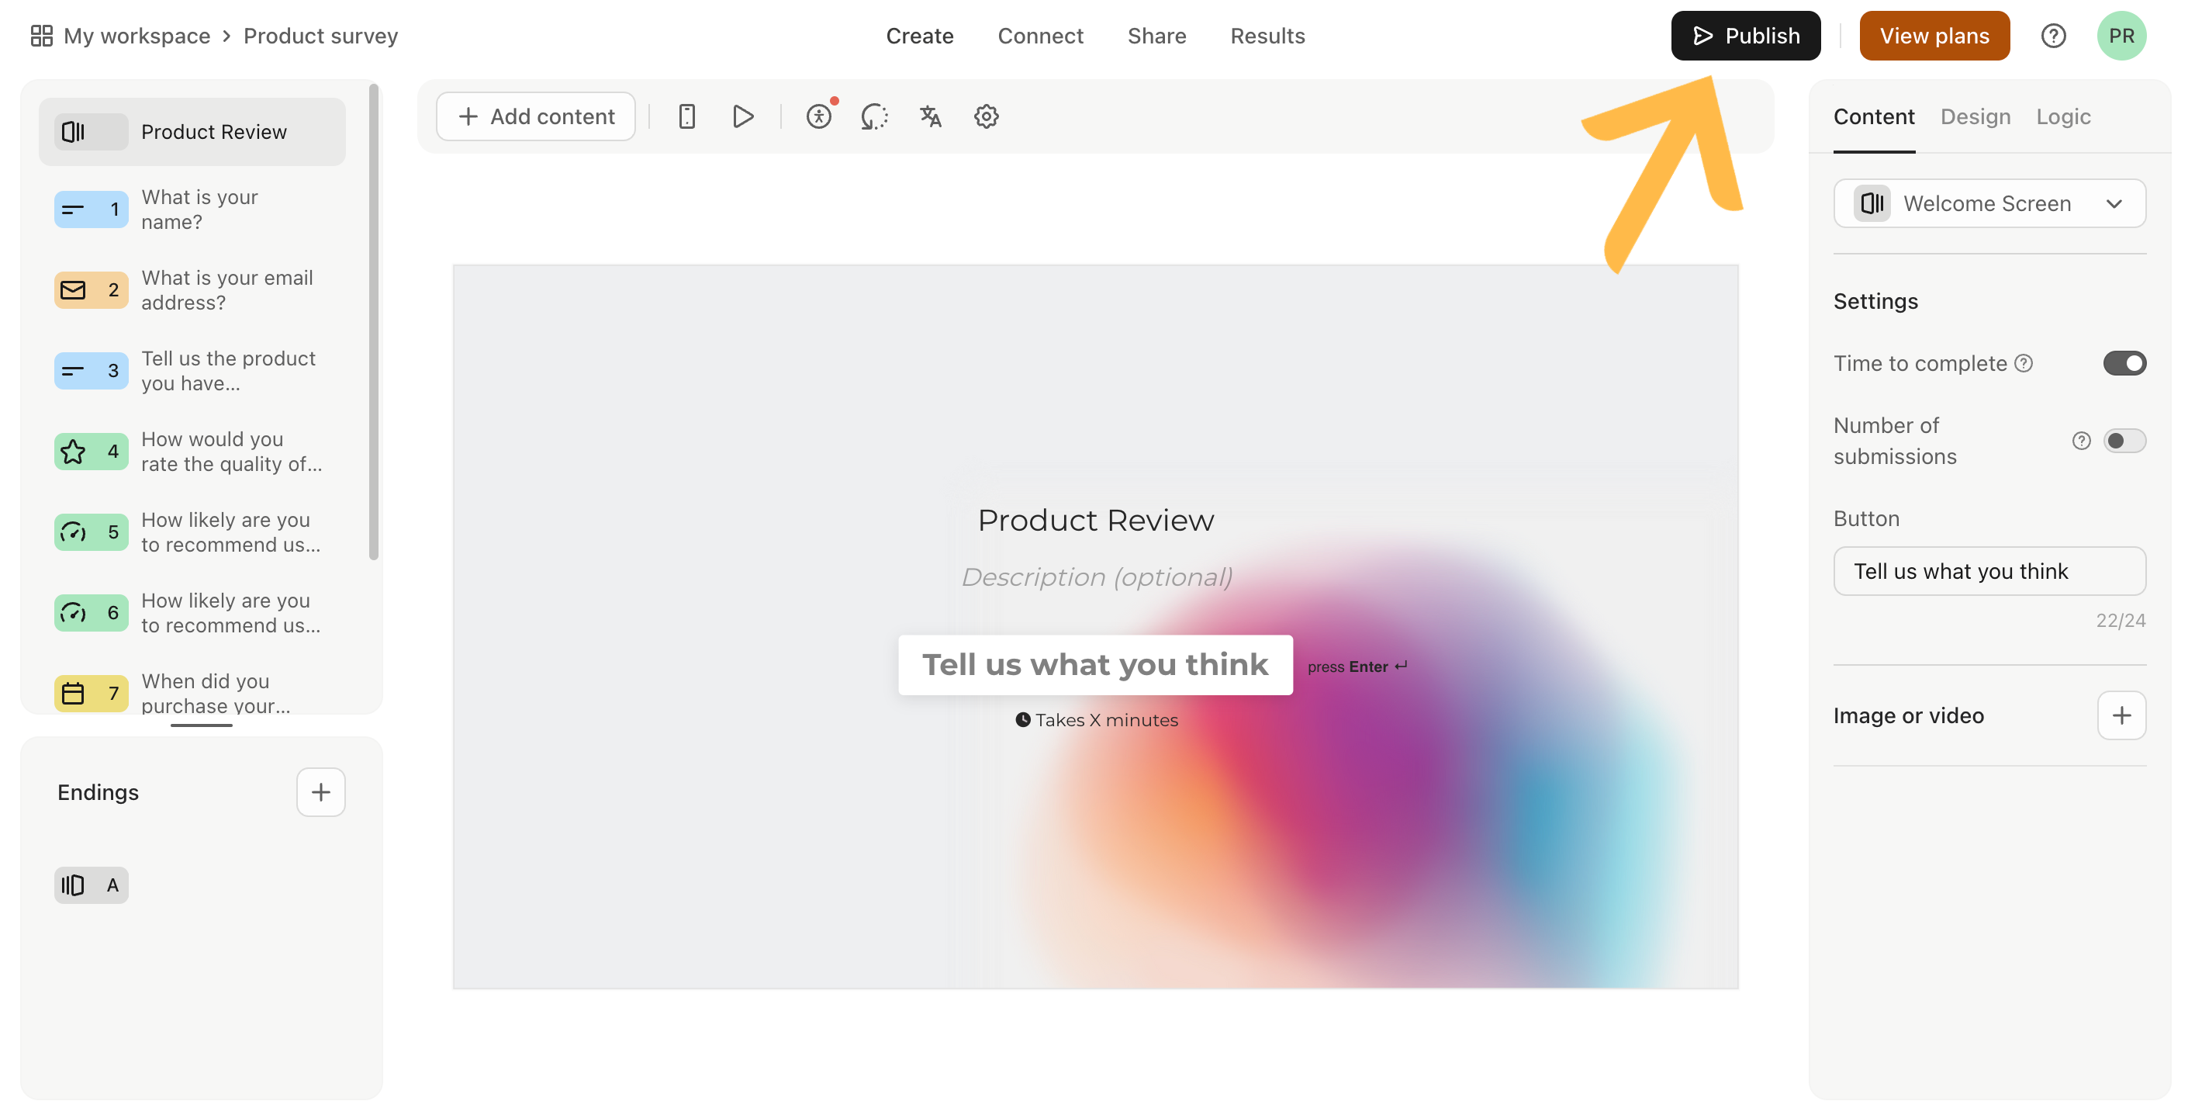Image resolution: width=2195 pixels, height=1108 pixels.
Task: Select question 4 star rating icon
Action: pyautogui.click(x=92, y=452)
